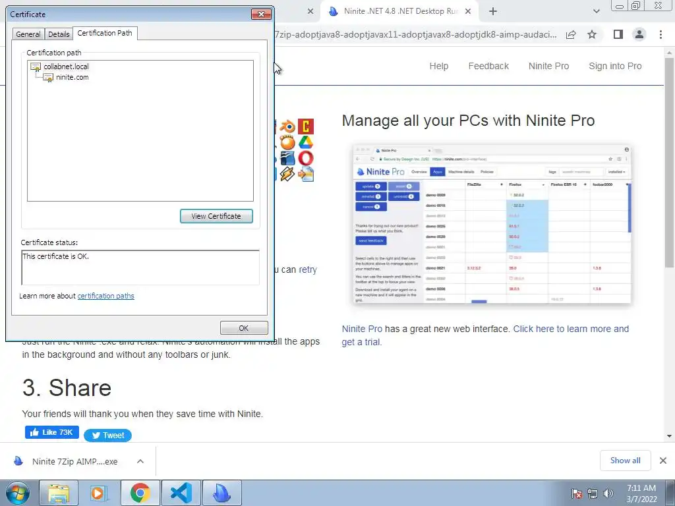Expand the download item options chevron

[140, 462]
